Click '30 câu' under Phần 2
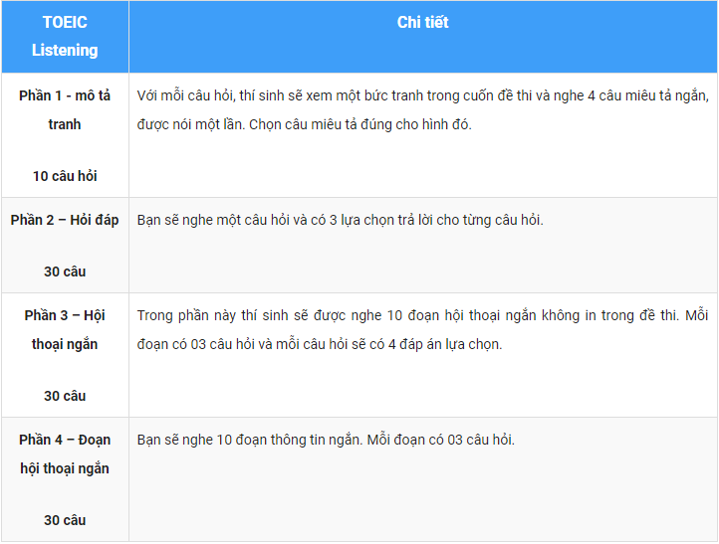719x544 pixels. pos(65,272)
